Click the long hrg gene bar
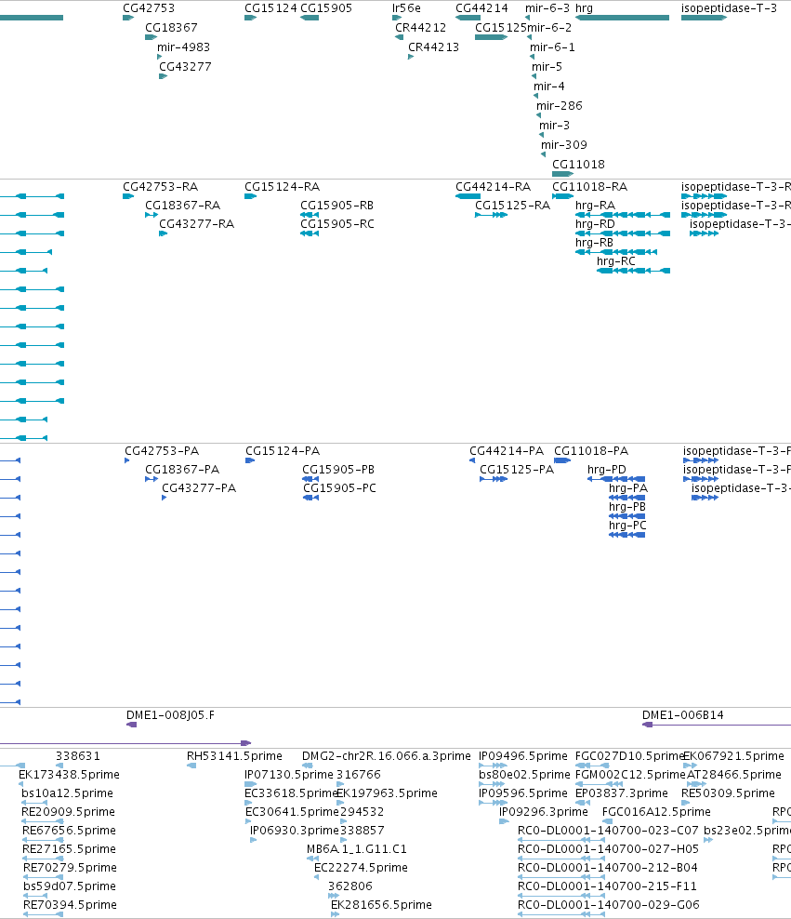 [x=623, y=18]
